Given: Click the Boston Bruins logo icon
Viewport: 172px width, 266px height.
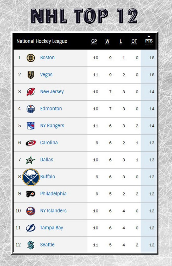Looking at the screenshot, I should 31,58.
